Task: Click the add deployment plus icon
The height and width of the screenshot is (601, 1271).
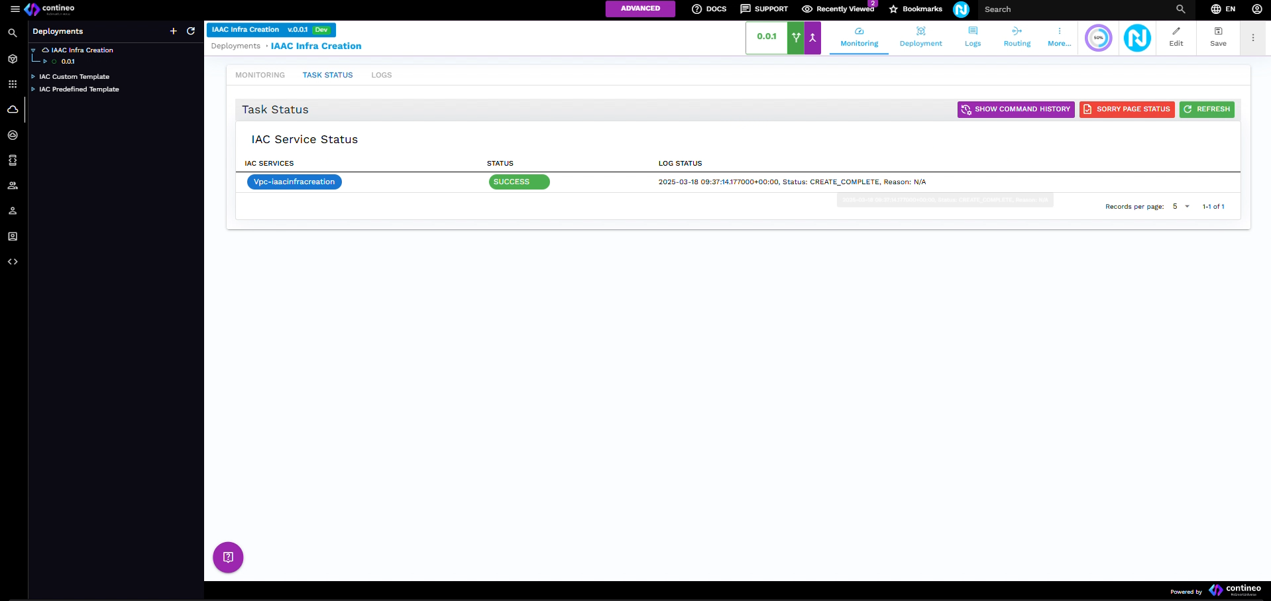Action: click(174, 31)
